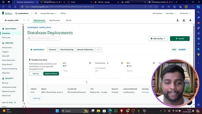Click View Monitoring button
This screenshot has width=202, height=114.
(x=67, y=49)
